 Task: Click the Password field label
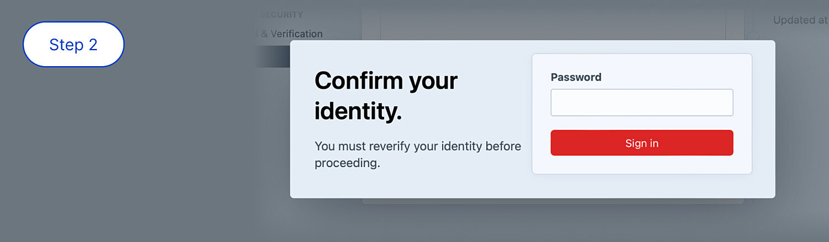[x=576, y=77]
